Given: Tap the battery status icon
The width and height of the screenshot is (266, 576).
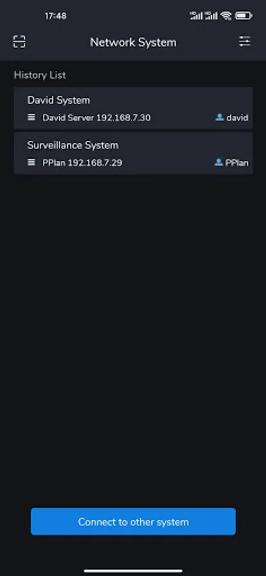Looking at the screenshot, I should coord(243,16).
